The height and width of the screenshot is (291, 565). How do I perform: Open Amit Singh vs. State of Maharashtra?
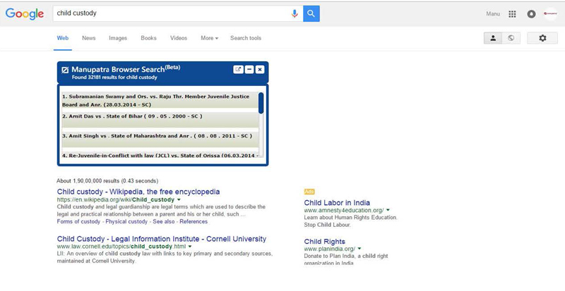[160, 140]
